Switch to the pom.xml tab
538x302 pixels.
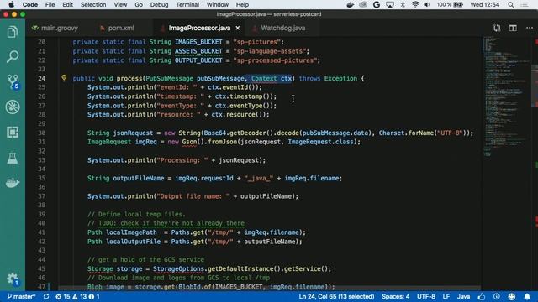click(x=117, y=28)
